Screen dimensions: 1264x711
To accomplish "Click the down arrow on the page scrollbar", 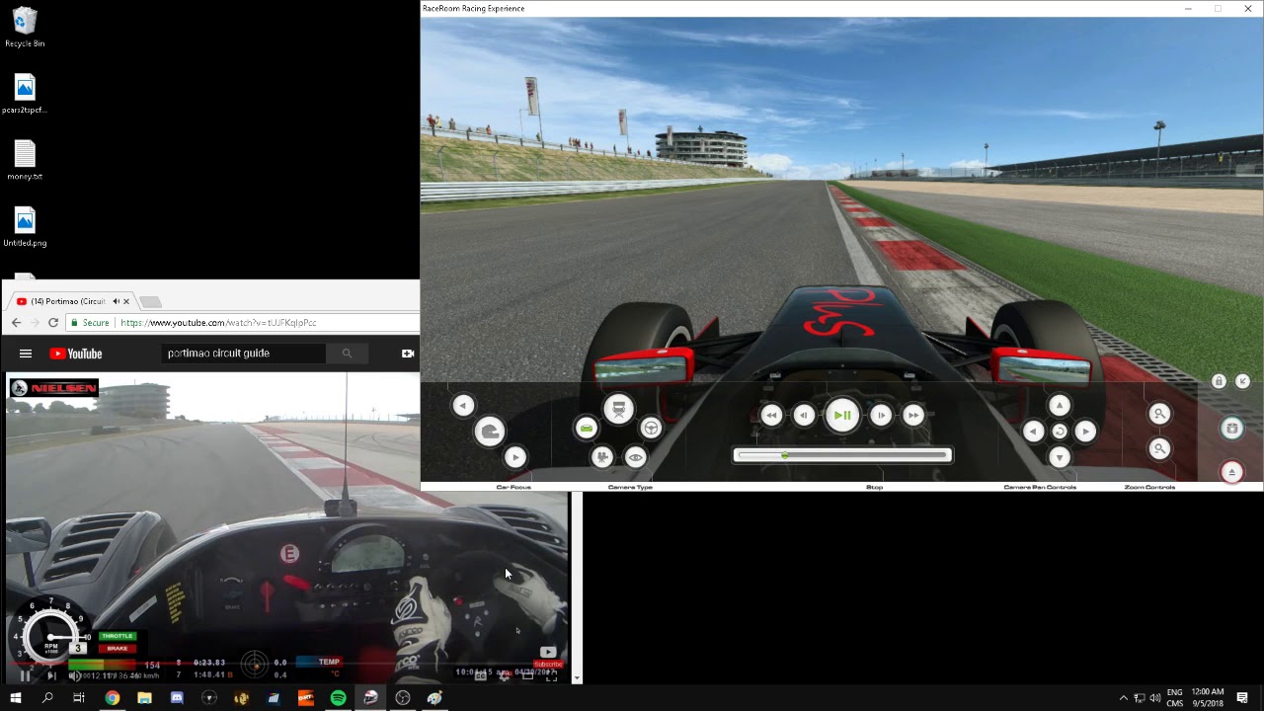I will point(577,678).
